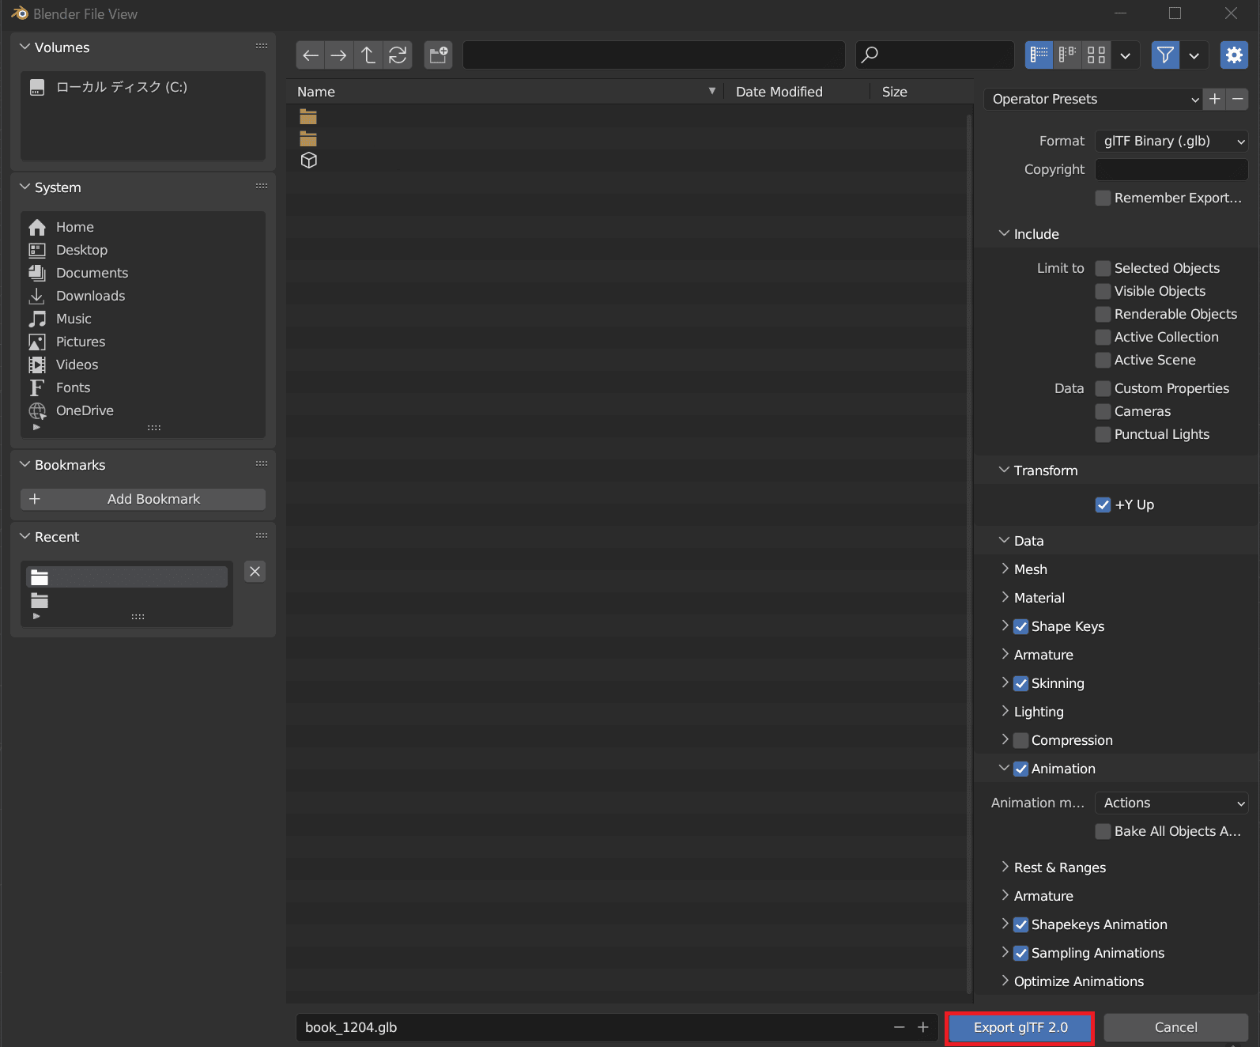This screenshot has height=1047, width=1260.
Task: Tick the Active Scene checkbox
Action: [1103, 360]
